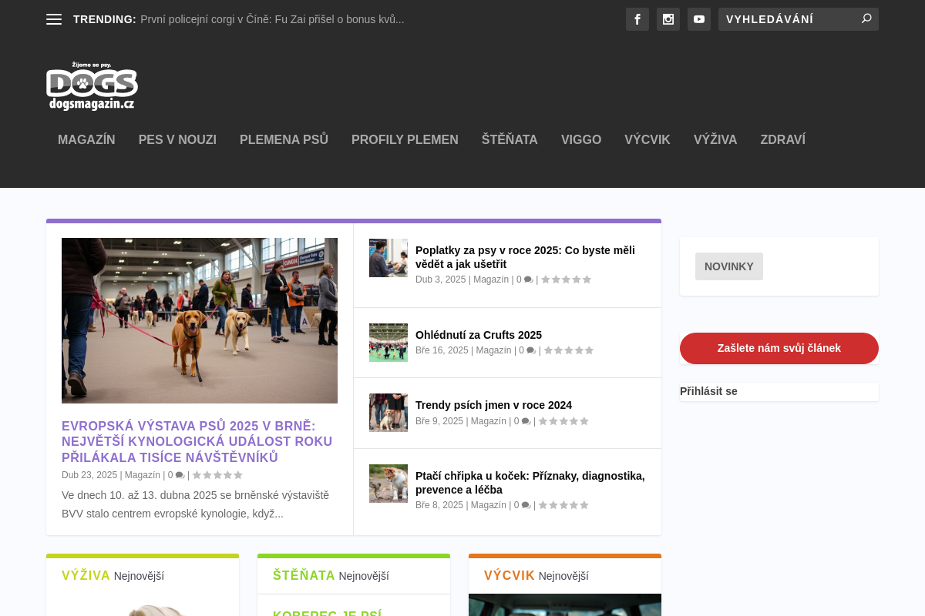This screenshot has width=925, height=616.
Task: Open the hamburger navigation menu
Action: coord(53,19)
